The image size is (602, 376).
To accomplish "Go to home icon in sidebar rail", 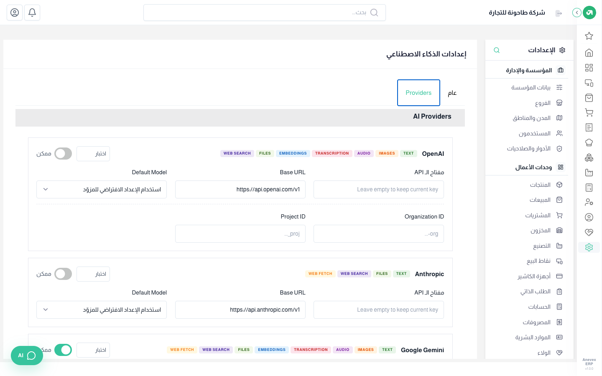I will click(x=589, y=53).
